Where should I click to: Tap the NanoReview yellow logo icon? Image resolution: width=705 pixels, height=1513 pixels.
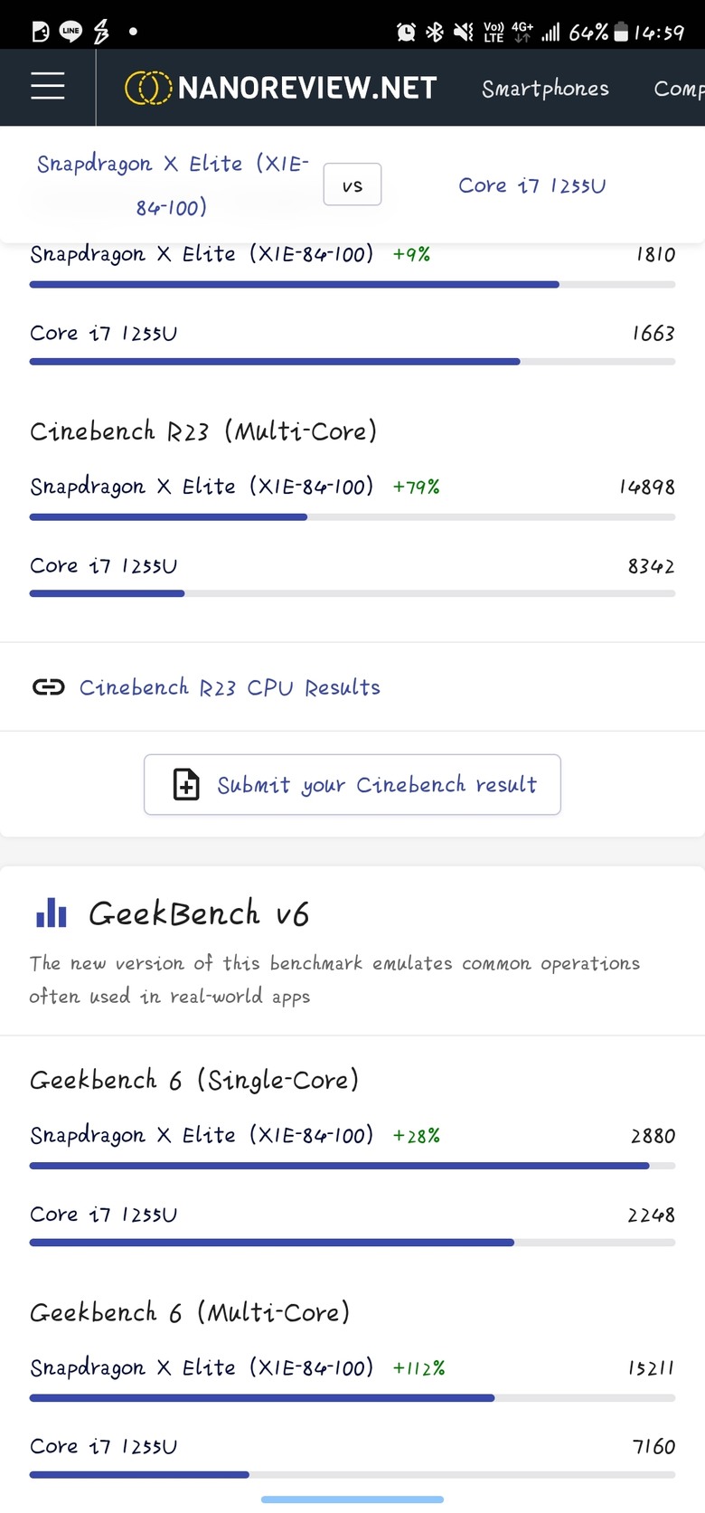point(148,88)
